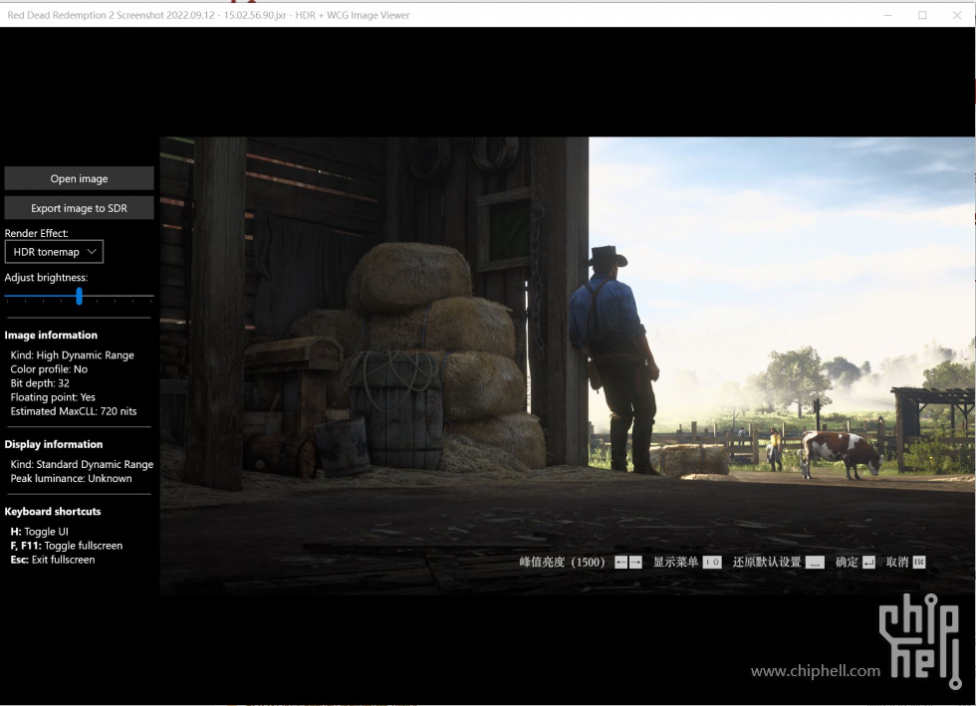976x706 pixels.
Task: Click 'Kind: Standard Dynamic Range' text
Action: pos(82,464)
